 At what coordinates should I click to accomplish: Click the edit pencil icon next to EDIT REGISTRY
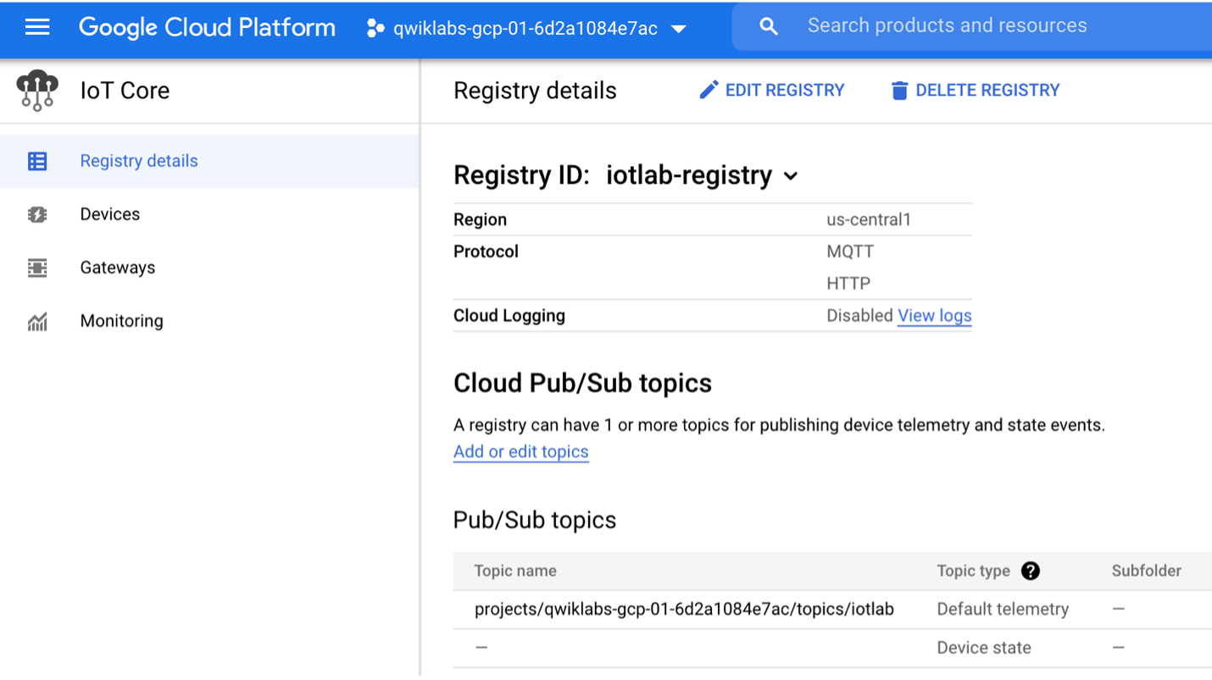[x=709, y=89]
